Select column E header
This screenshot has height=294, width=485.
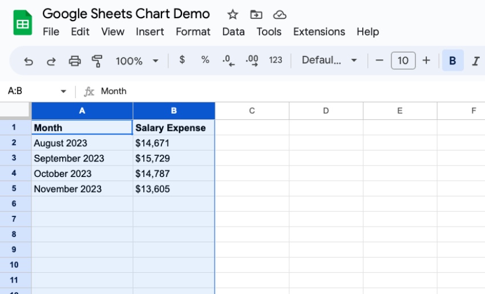[x=400, y=111]
